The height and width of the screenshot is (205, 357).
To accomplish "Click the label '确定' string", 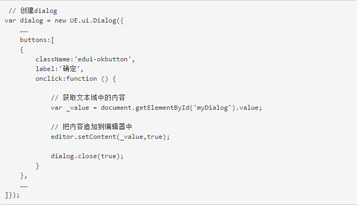I will 69,69.
